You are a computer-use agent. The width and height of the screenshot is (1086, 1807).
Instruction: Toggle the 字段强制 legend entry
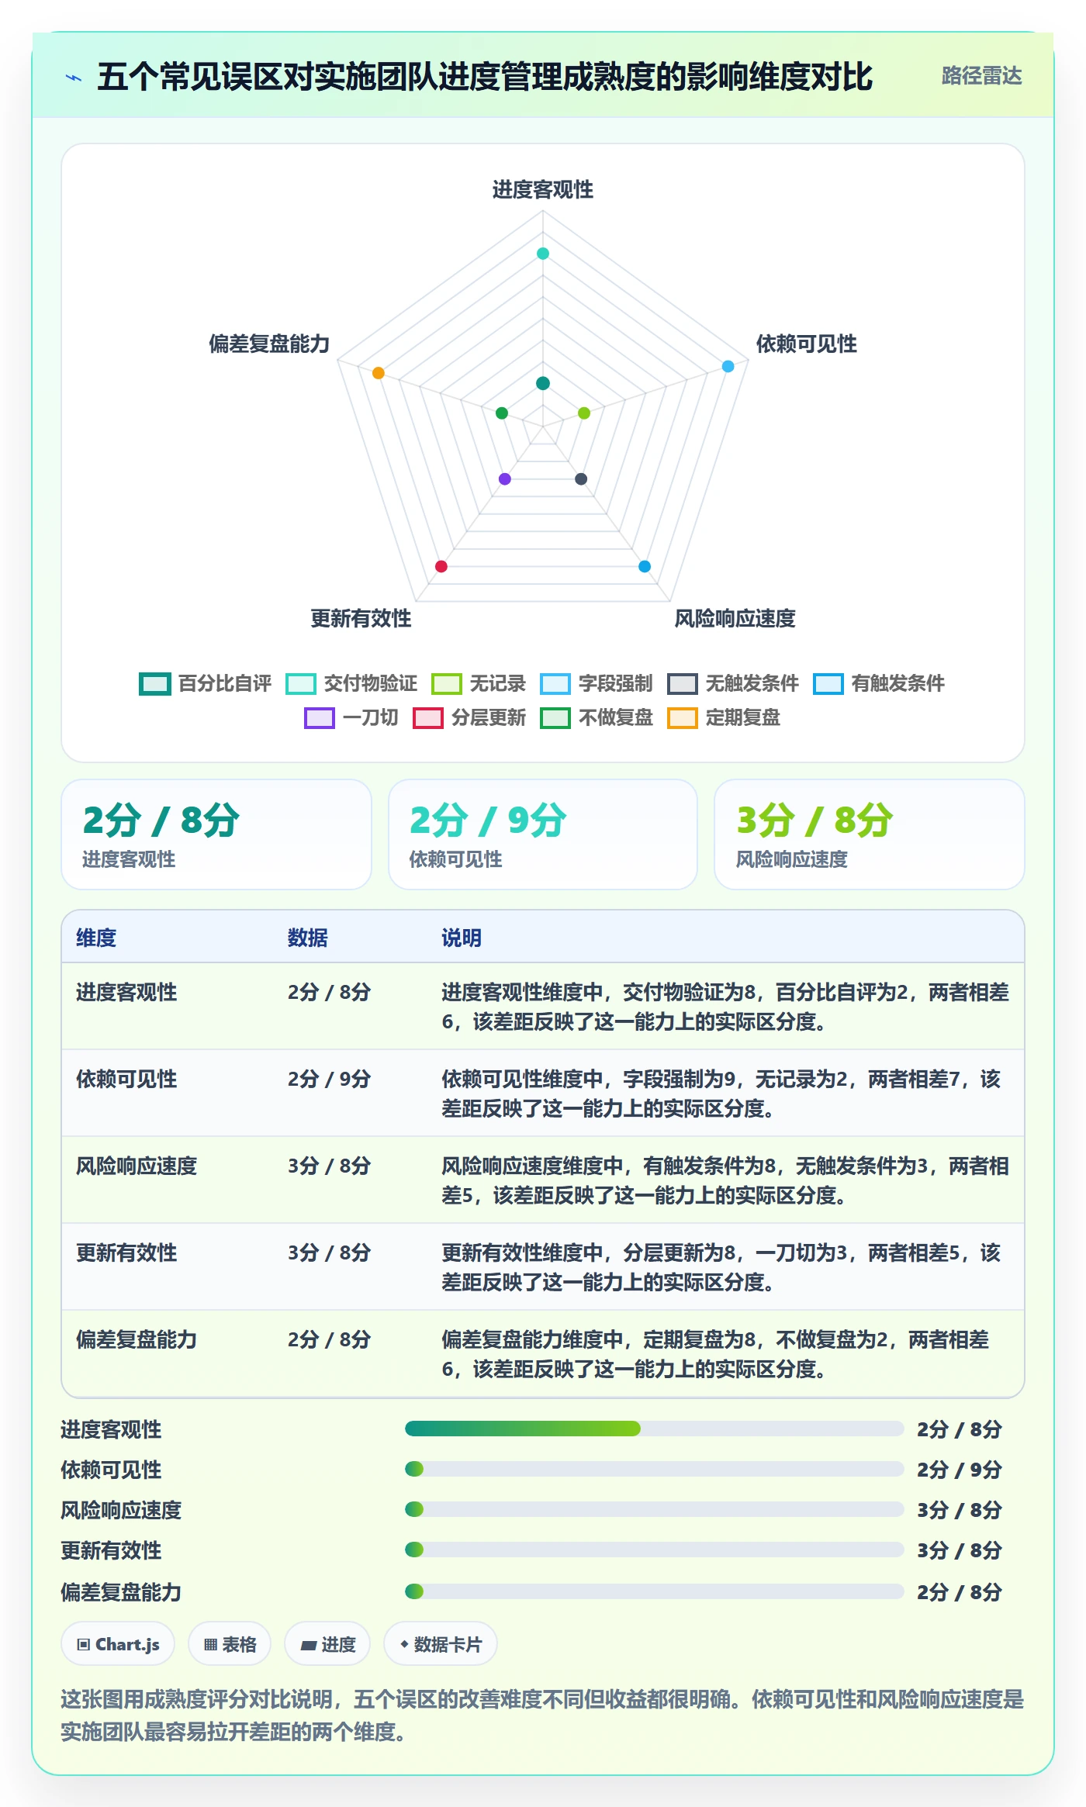(596, 683)
